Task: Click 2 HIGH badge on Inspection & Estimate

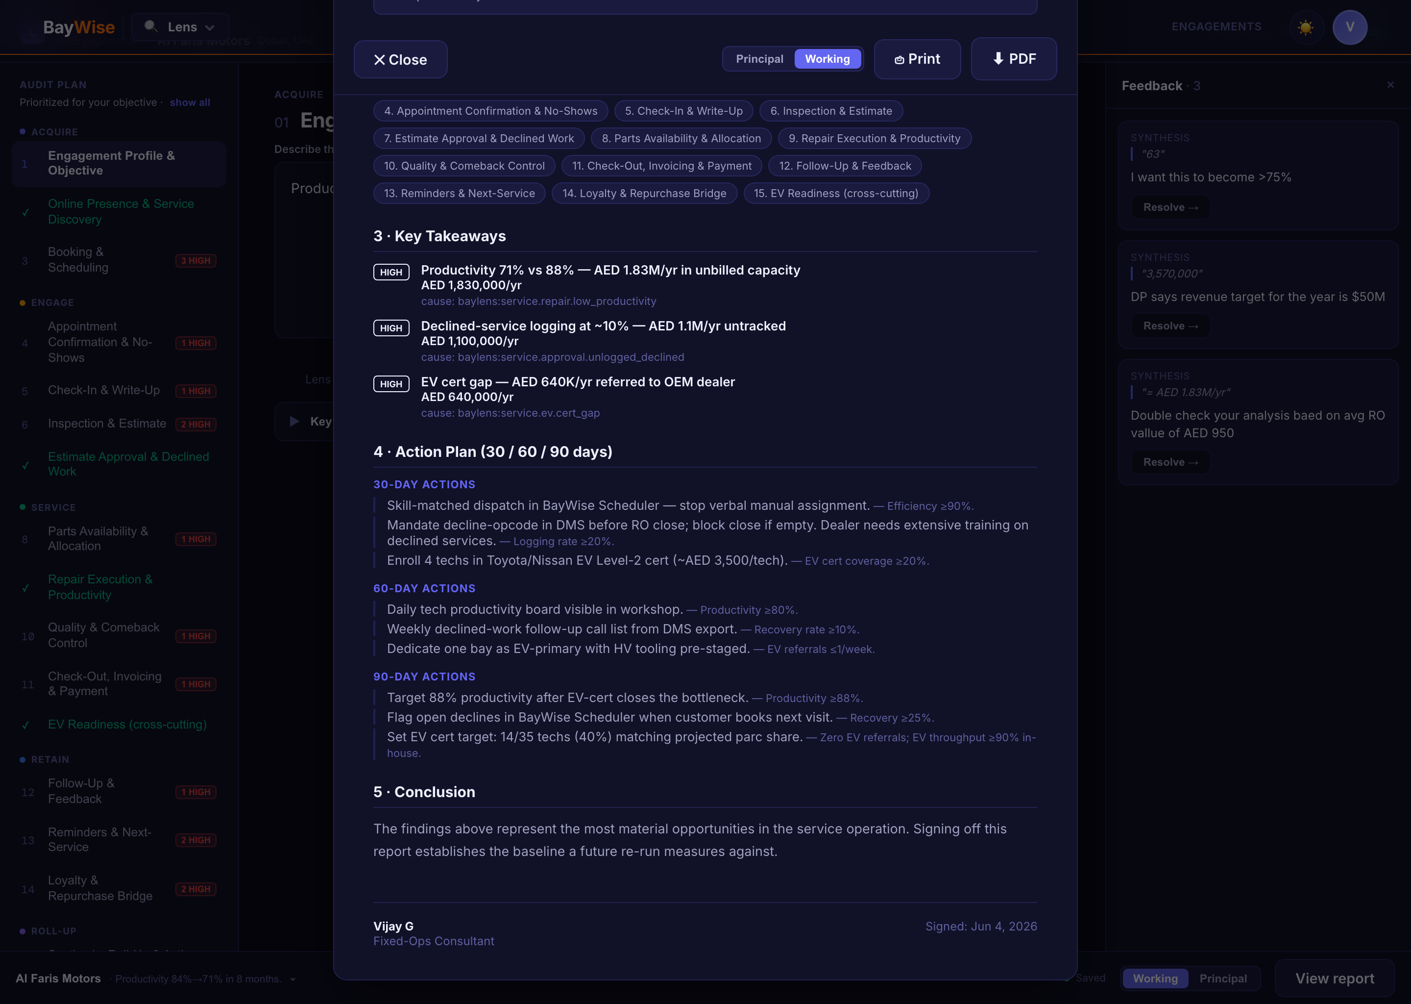Action: [196, 425]
